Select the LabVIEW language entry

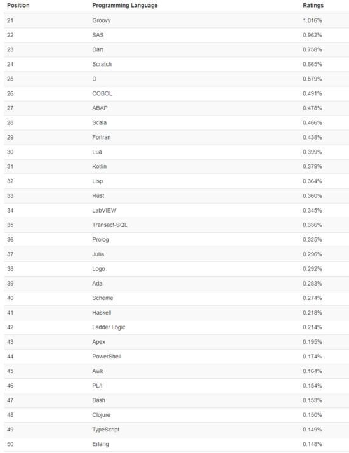[x=104, y=211]
